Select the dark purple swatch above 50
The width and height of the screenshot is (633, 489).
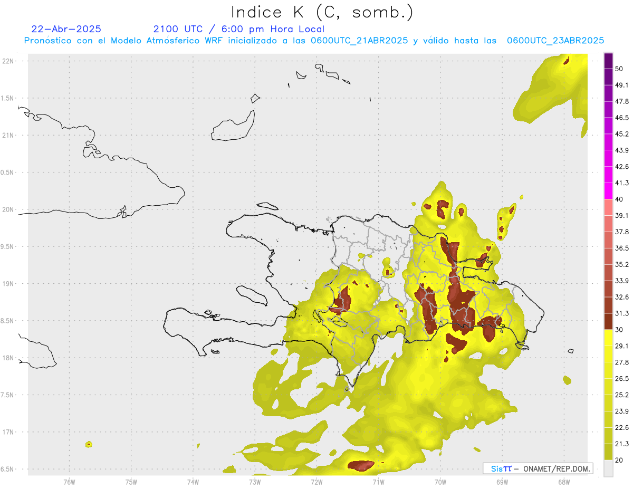point(609,61)
